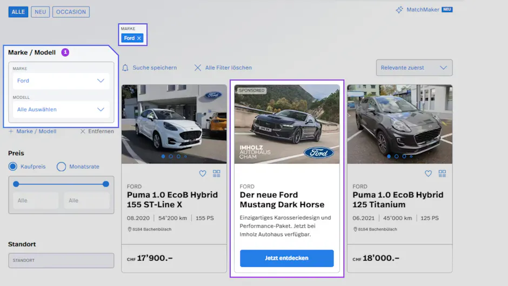Switch to the OCCASION tab
Image resolution: width=508 pixels, height=286 pixels.
(x=71, y=12)
